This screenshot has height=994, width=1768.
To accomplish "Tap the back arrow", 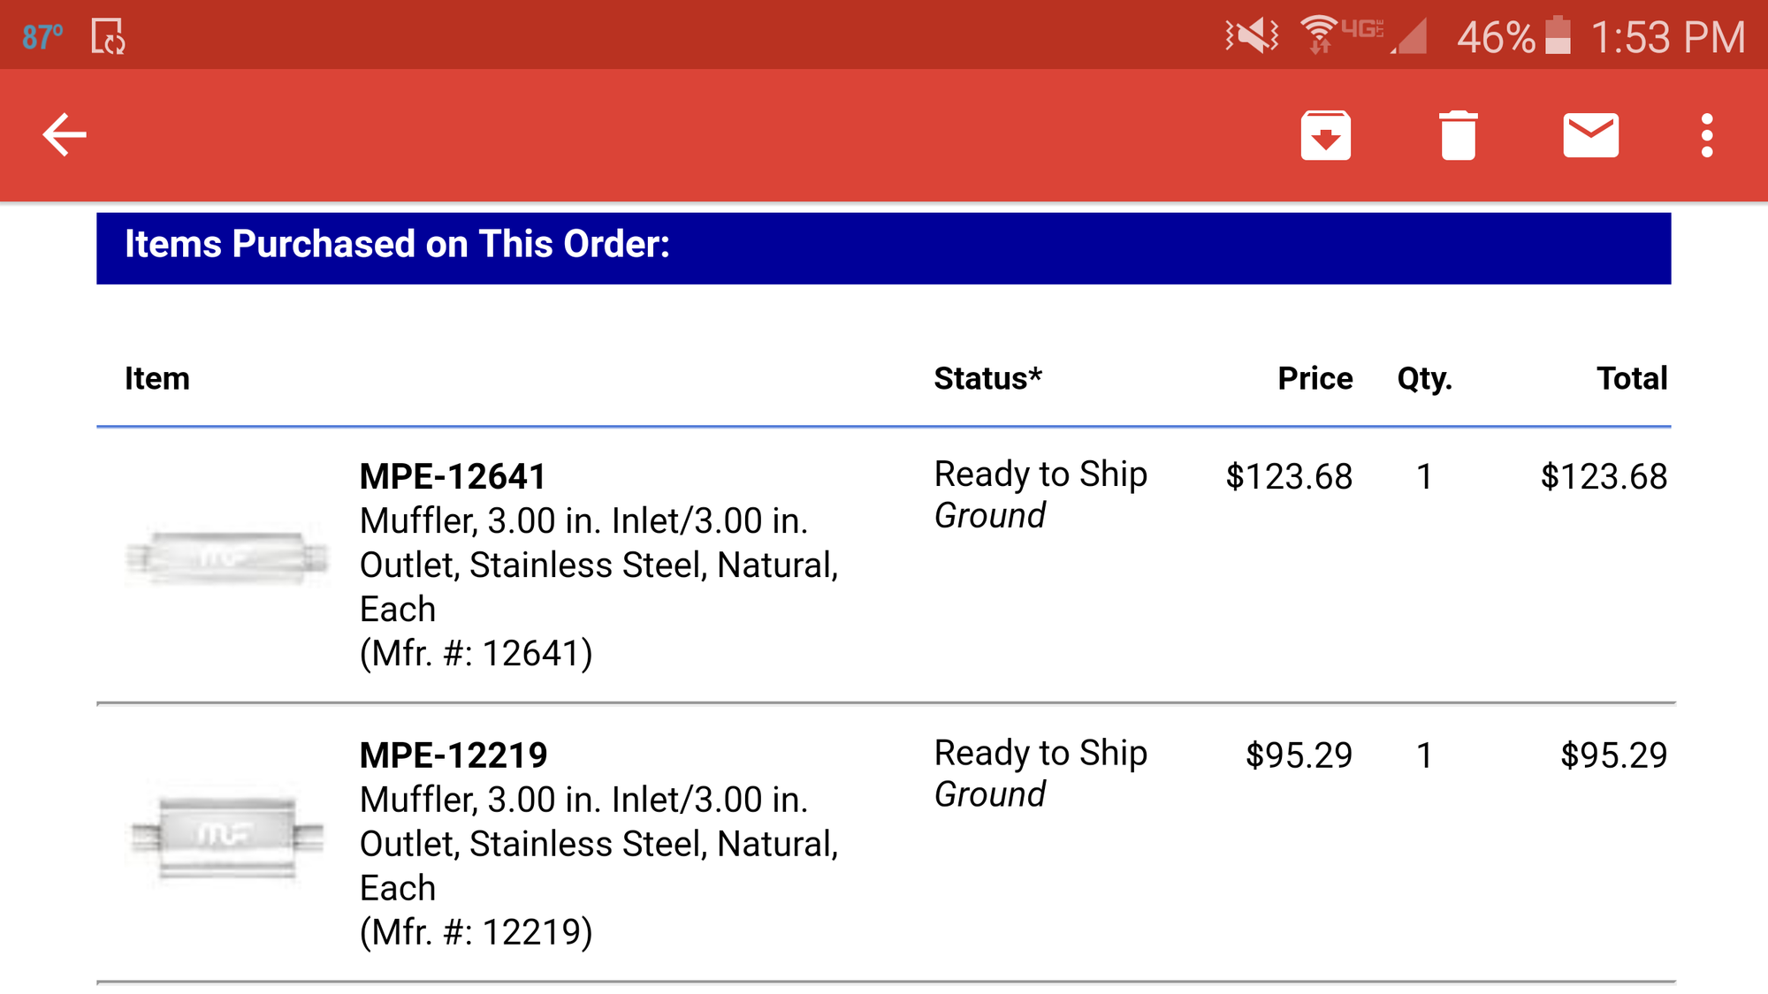I will point(65,135).
